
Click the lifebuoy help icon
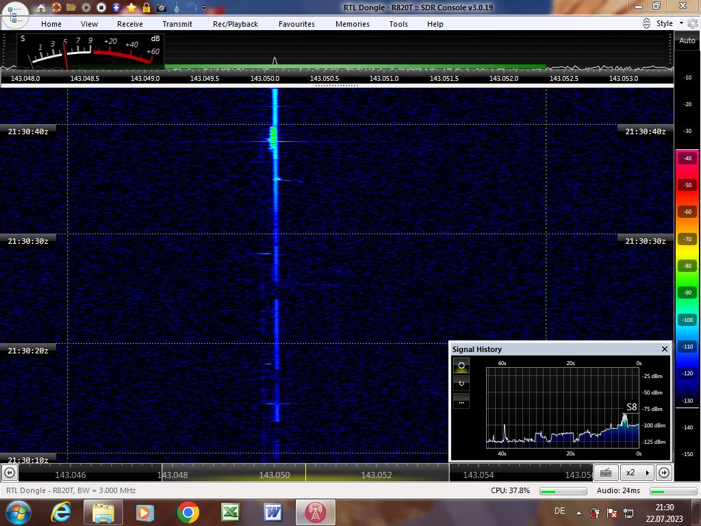(56, 8)
